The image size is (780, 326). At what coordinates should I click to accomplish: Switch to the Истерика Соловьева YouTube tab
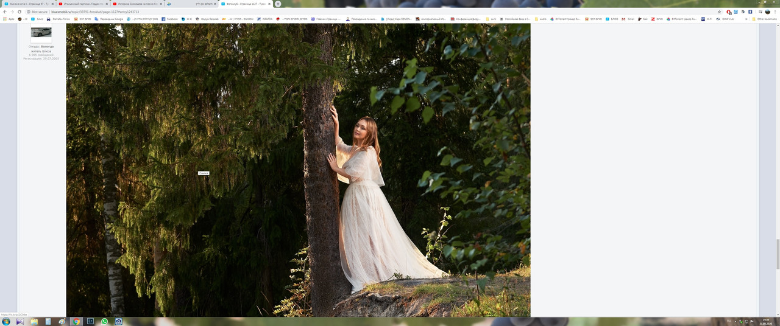pos(136,4)
